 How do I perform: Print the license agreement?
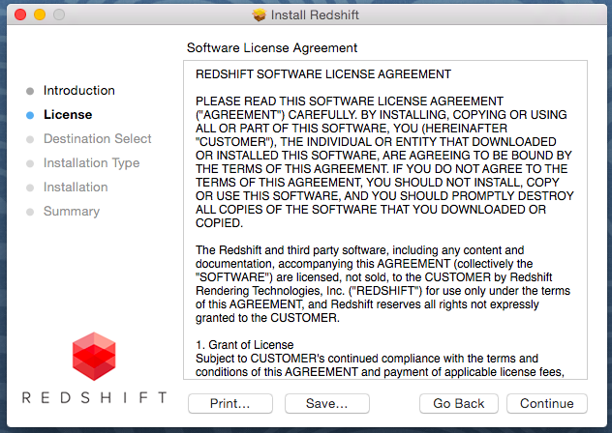[229, 403]
